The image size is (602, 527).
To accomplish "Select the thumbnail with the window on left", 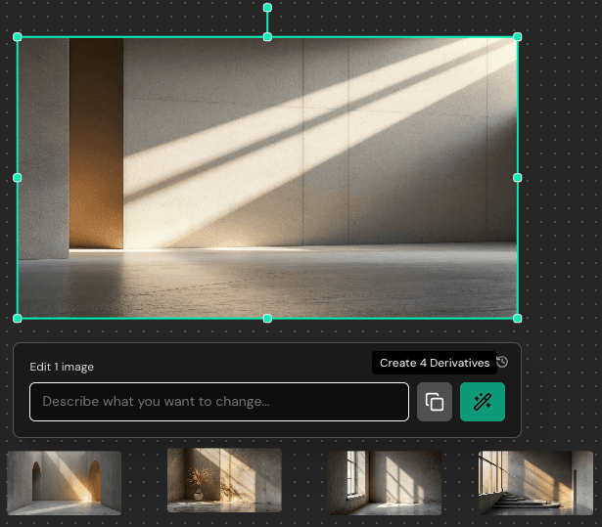I will tap(385, 482).
